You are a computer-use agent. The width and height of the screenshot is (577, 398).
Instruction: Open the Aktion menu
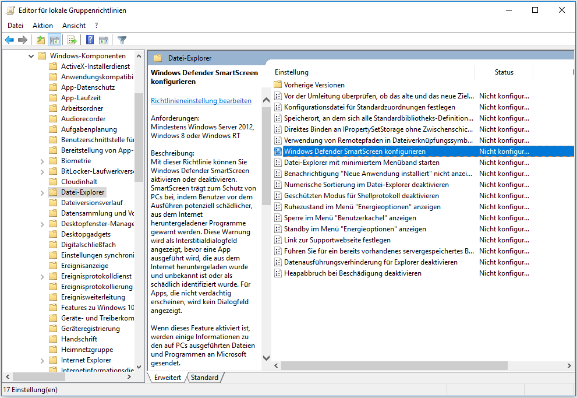click(43, 26)
